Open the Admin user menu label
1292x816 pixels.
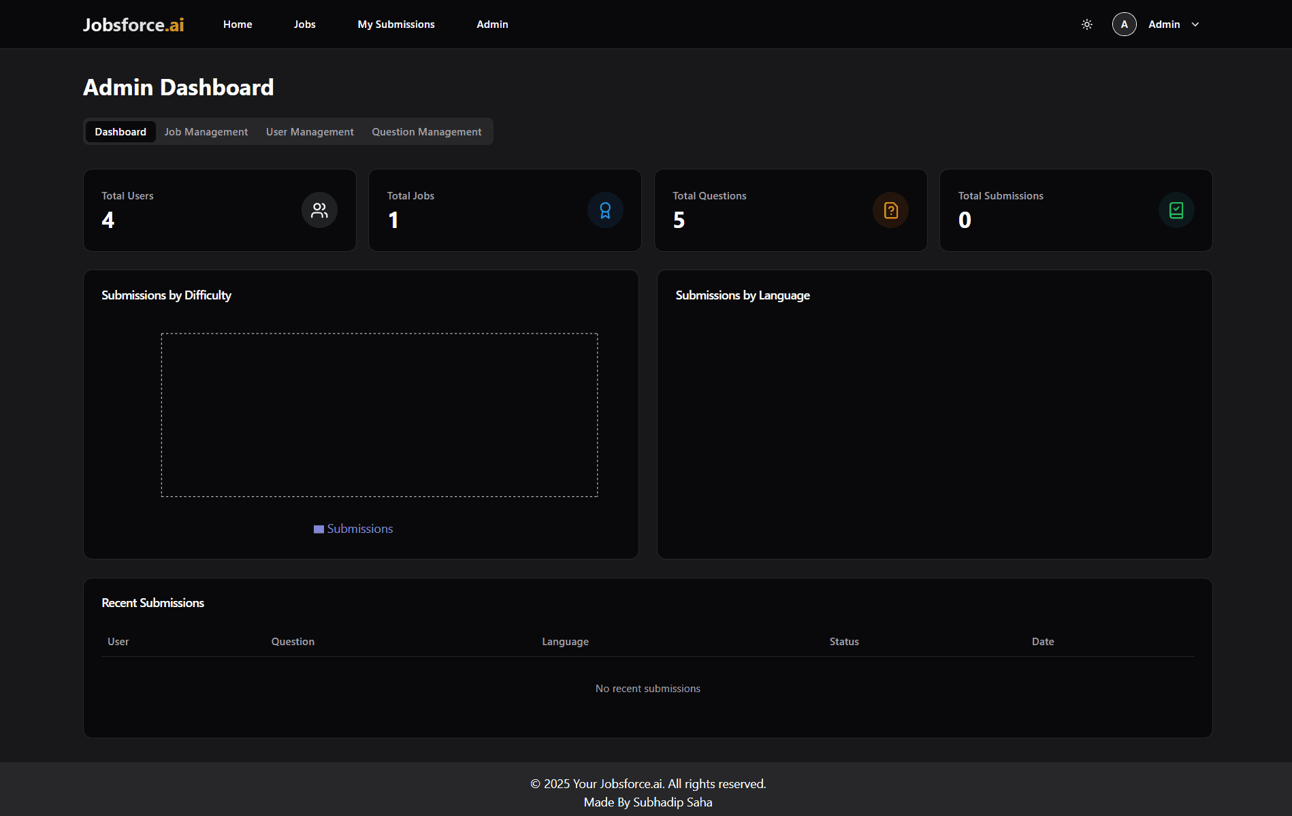(x=1163, y=25)
